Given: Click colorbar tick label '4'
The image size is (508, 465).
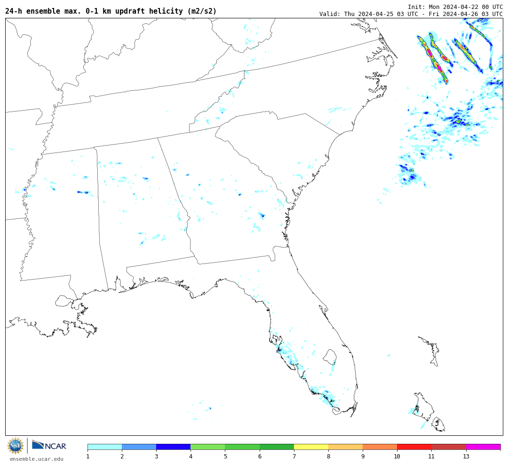Looking at the screenshot, I should click(x=191, y=457).
